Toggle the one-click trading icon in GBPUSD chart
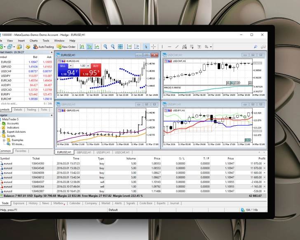 tap(59, 111)
